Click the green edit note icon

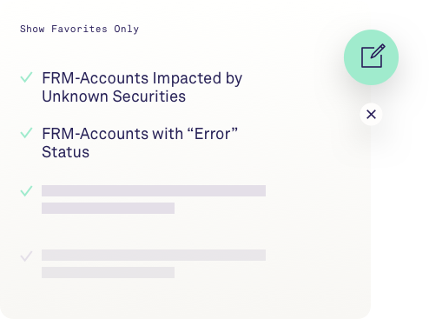click(371, 57)
